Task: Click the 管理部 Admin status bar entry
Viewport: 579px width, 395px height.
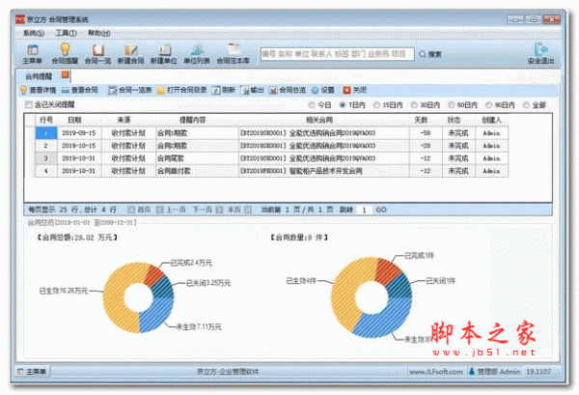Action: 494,372
